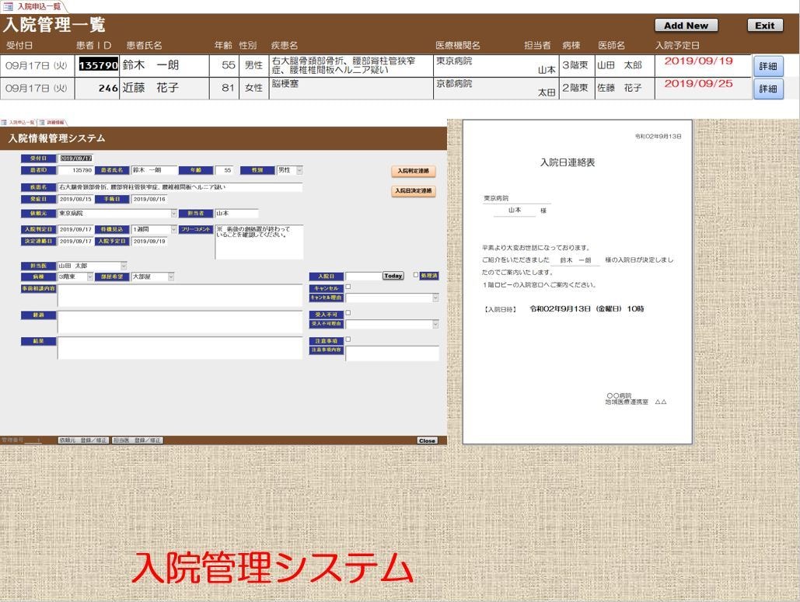Click the 決定連絡日 date field
This screenshot has height=602, width=800.
75,242
